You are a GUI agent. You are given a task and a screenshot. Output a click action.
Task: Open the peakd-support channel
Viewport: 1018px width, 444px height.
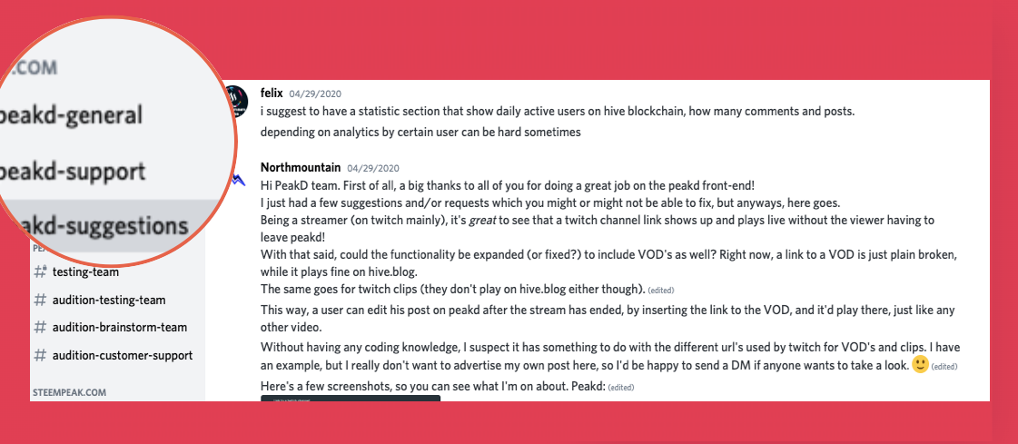click(73, 172)
